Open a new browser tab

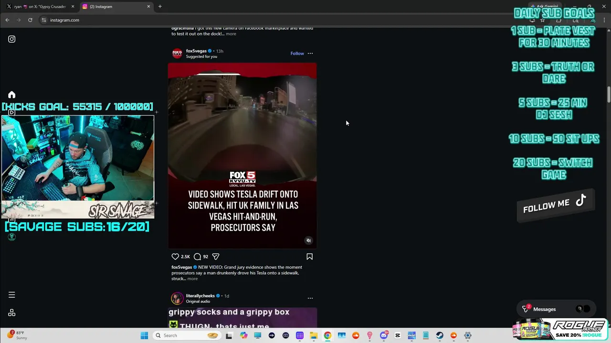coord(160,7)
